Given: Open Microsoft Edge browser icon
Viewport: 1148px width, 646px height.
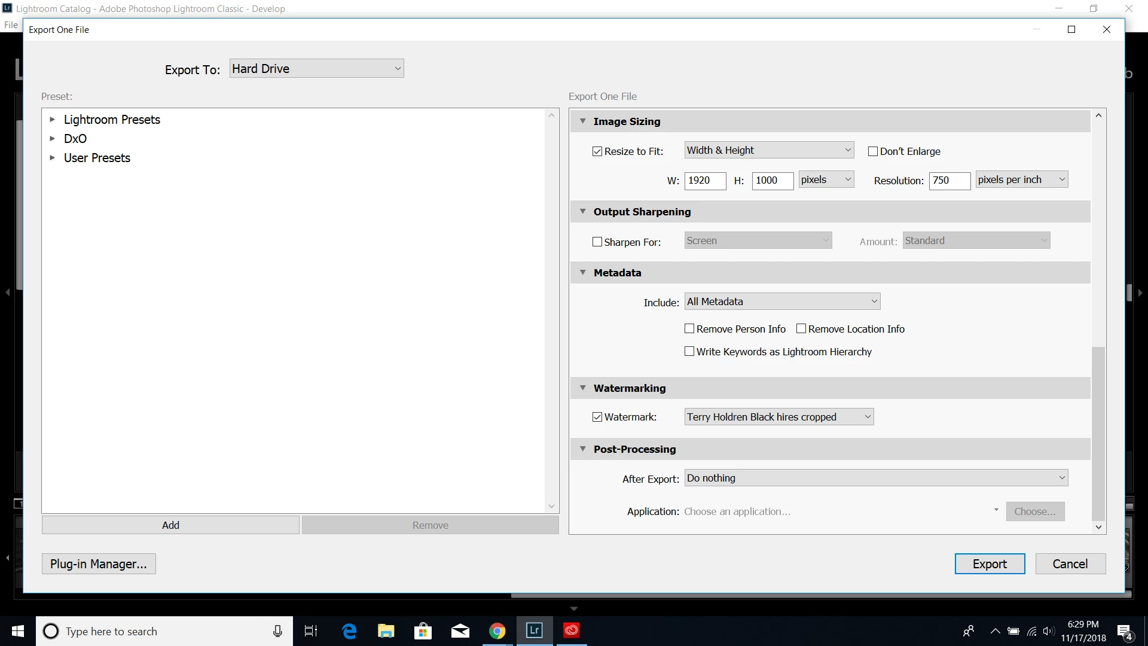Looking at the screenshot, I should (x=349, y=631).
